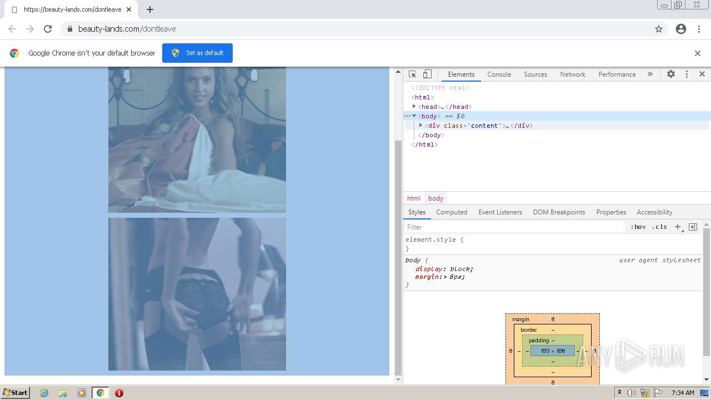711x400 pixels.
Task: Toggle the :hov element state button
Action: [x=638, y=227]
